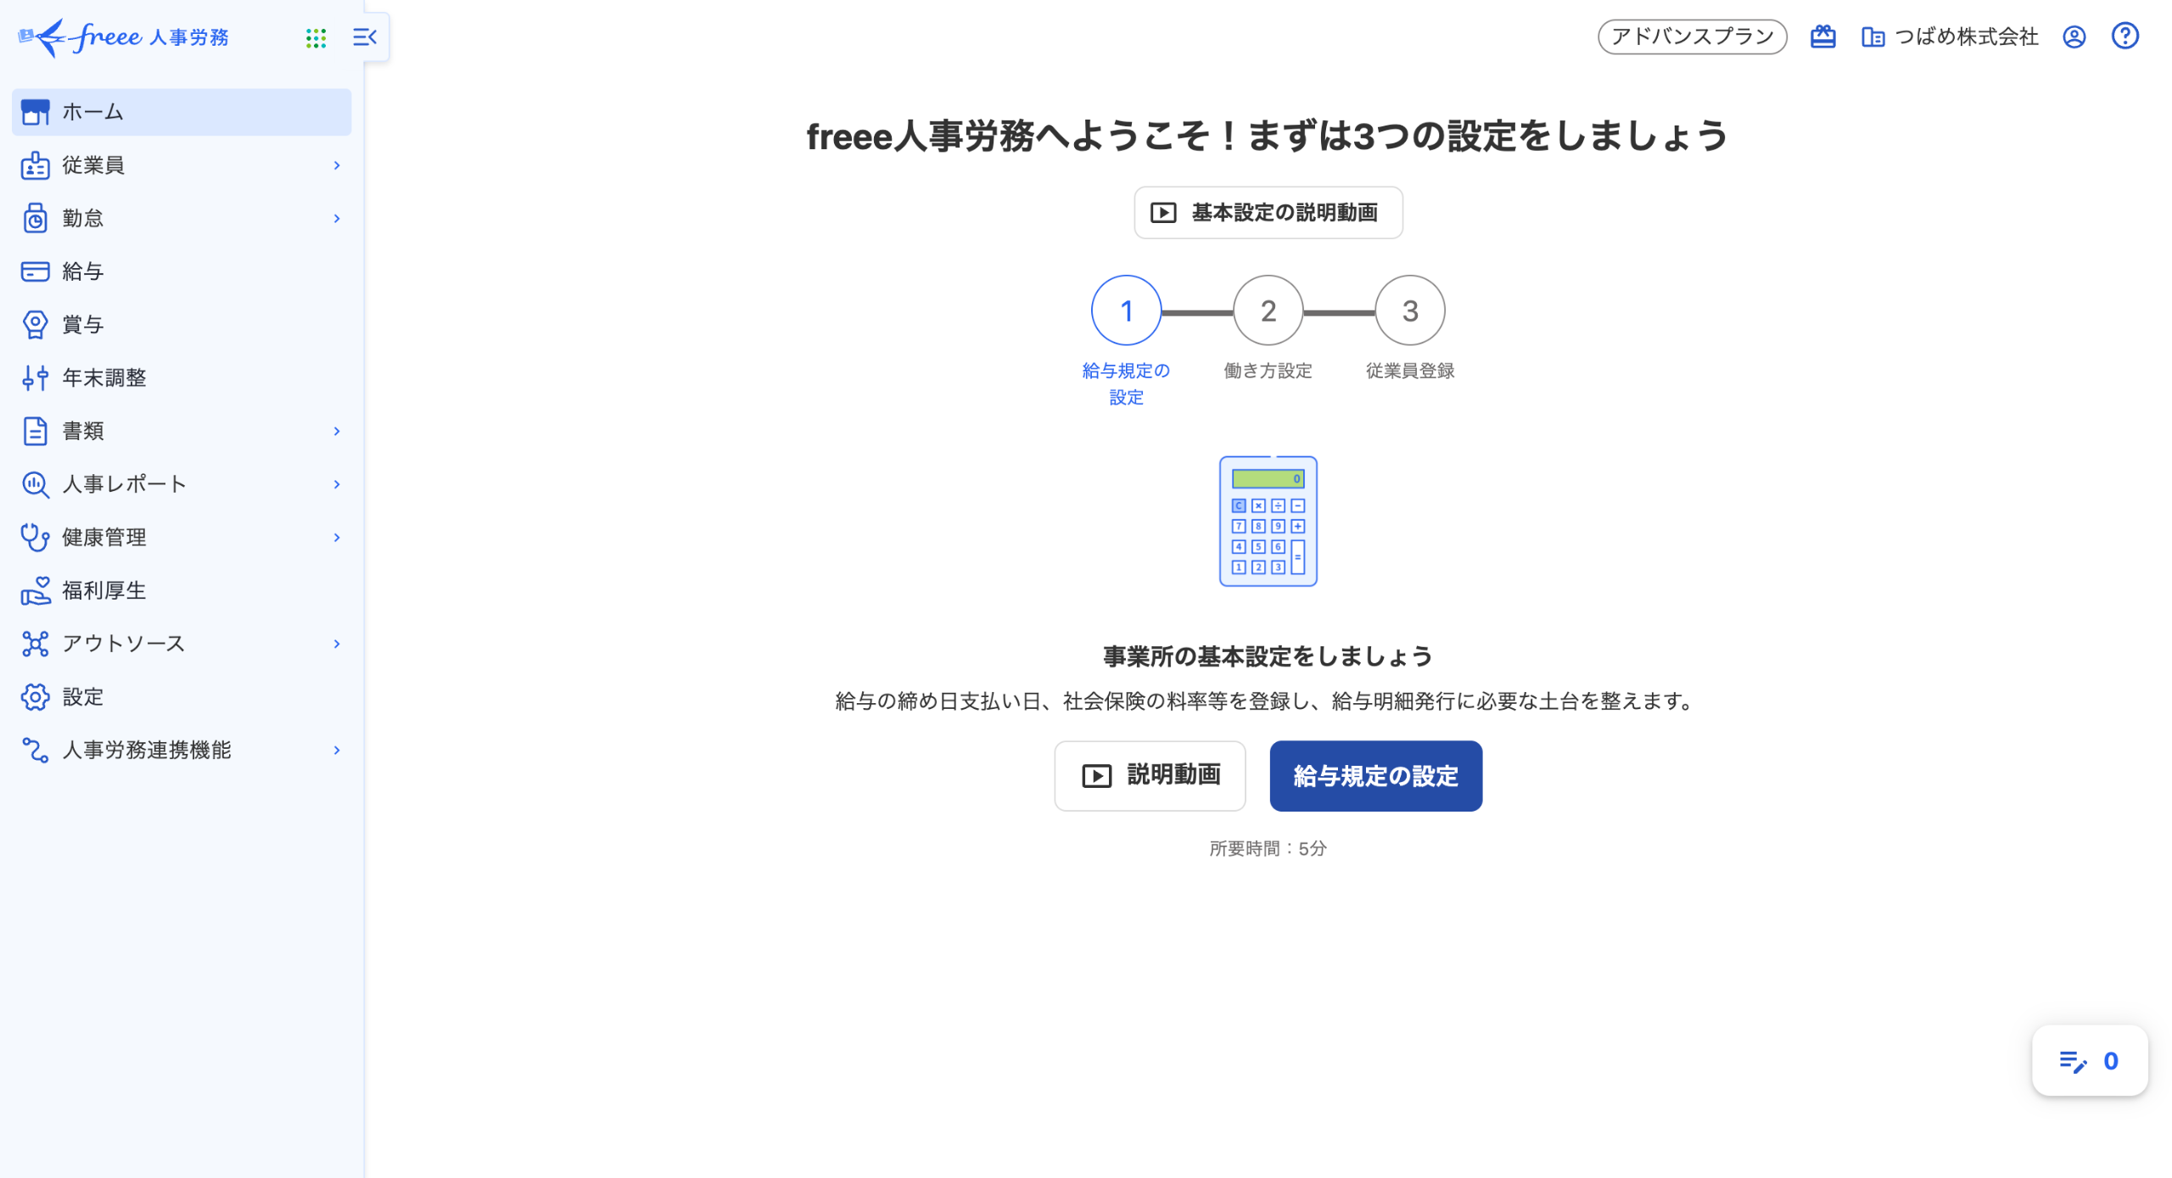Expand the 従業員 submenu chevron

(x=337, y=165)
